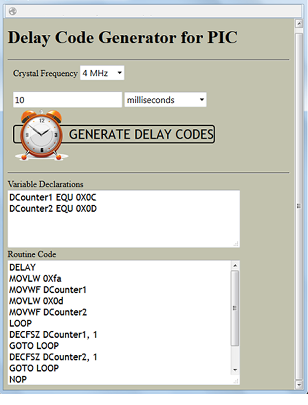
Task: Click inside the Variable Declarations text area
Action: [124, 219]
